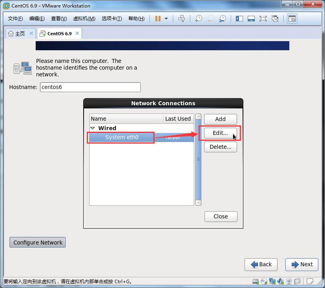Toggle the library sidebar view icon
Image resolution: width=325 pixels, height=288 pixels.
[x=239, y=19]
